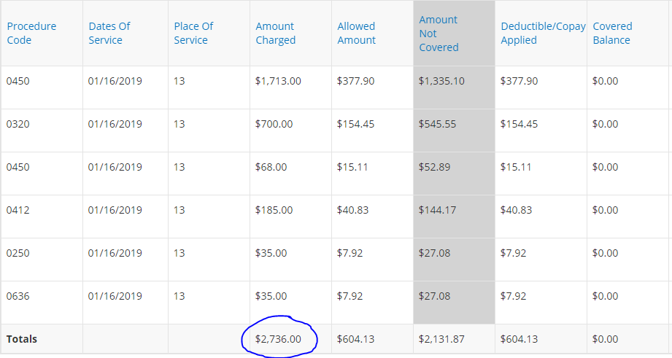The width and height of the screenshot is (672, 358).
Task: Select the $185.00 amount charged cell
Action: pos(274,210)
